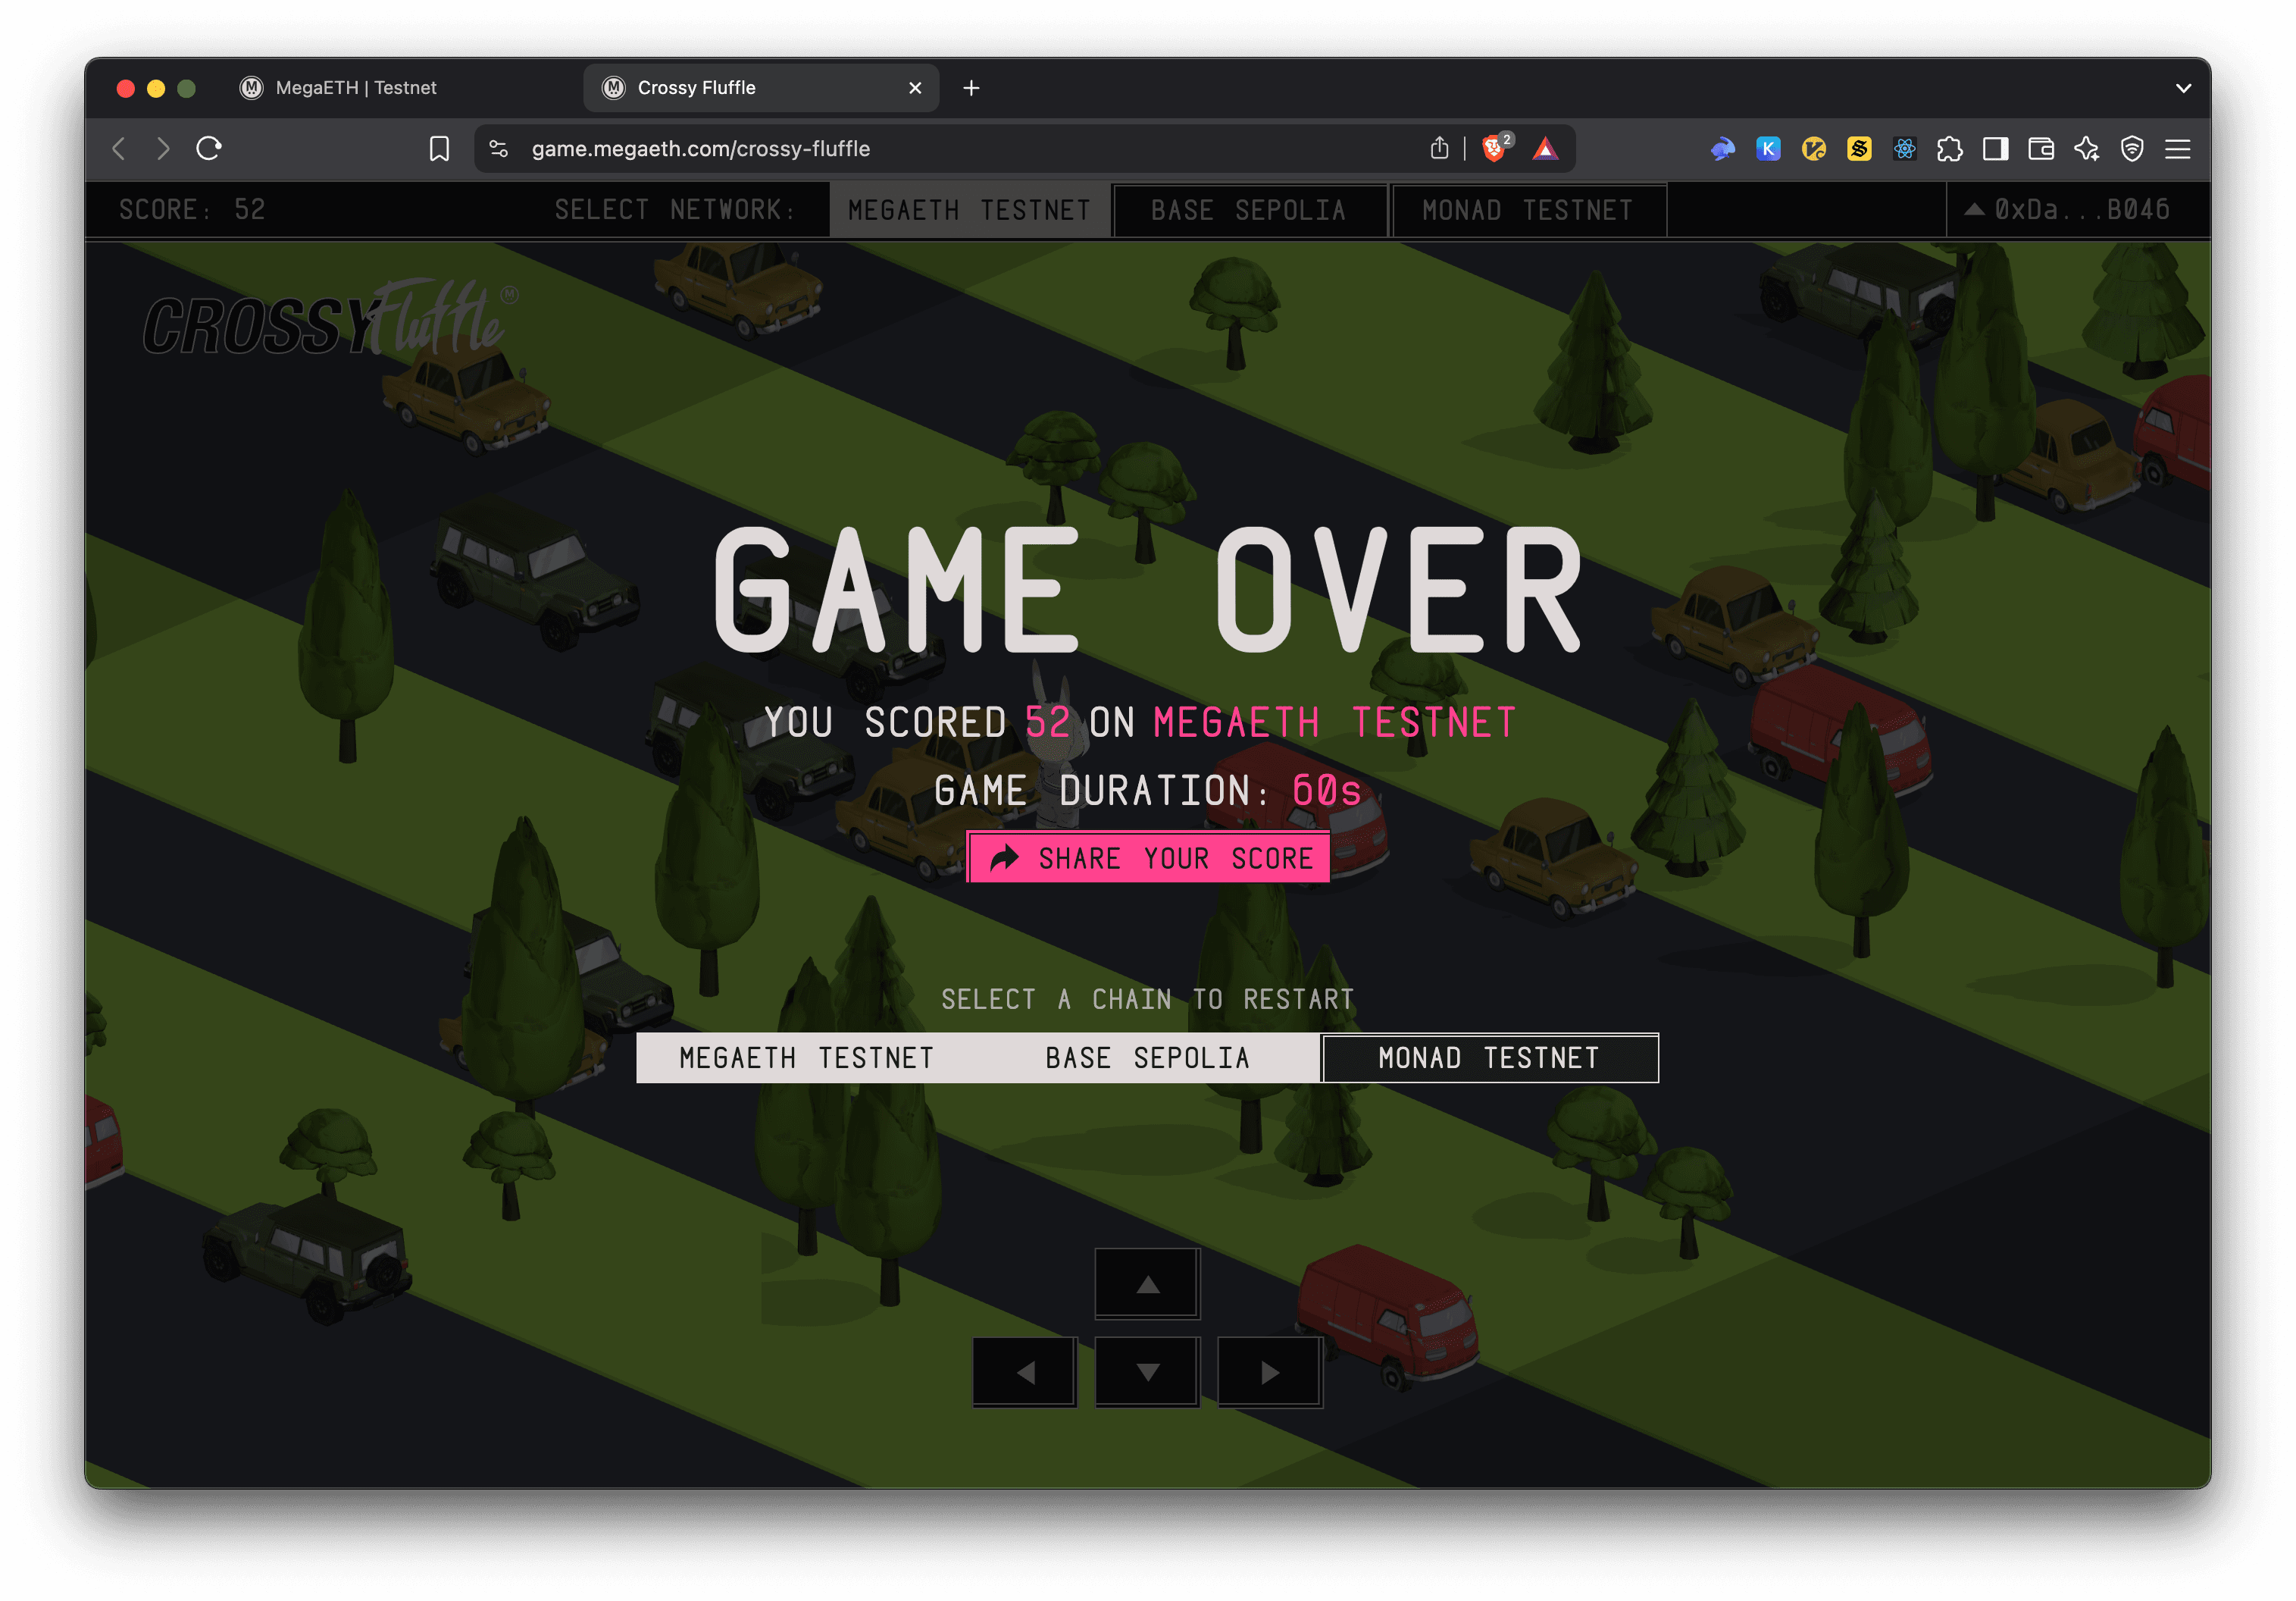Reload the Crossy Fluffle page
The width and height of the screenshot is (2296, 1601).
pos(209,149)
